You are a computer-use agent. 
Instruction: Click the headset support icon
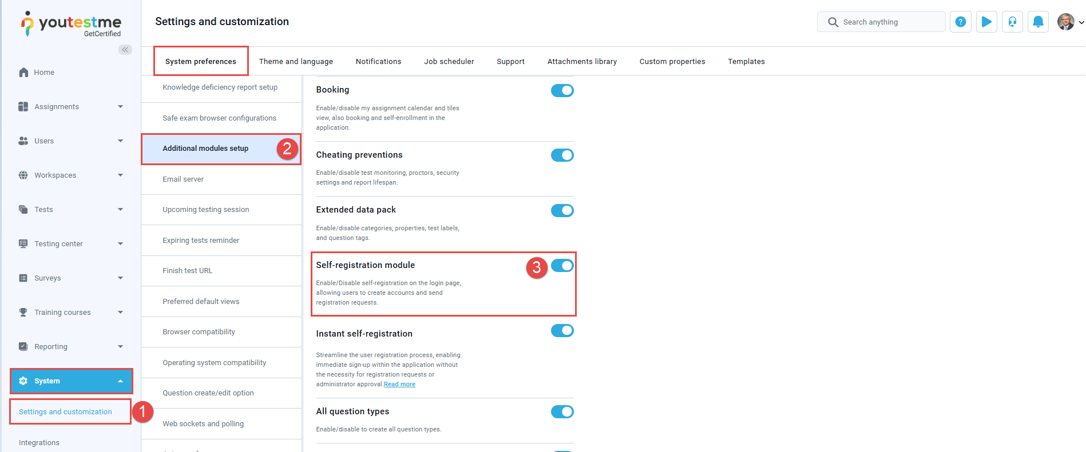pos(1012,22)
